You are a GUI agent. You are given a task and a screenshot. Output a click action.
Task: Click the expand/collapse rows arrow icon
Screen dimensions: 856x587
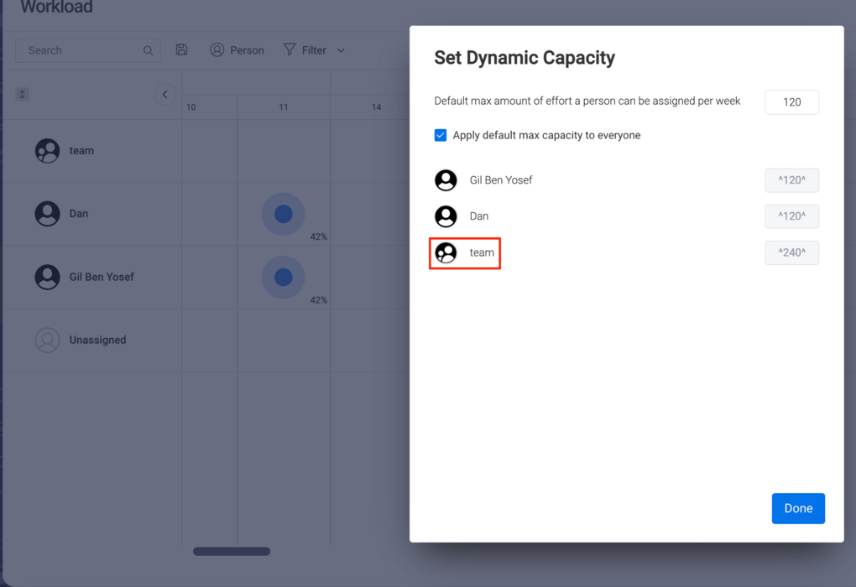pyautogui.click(x=23, y=95)
